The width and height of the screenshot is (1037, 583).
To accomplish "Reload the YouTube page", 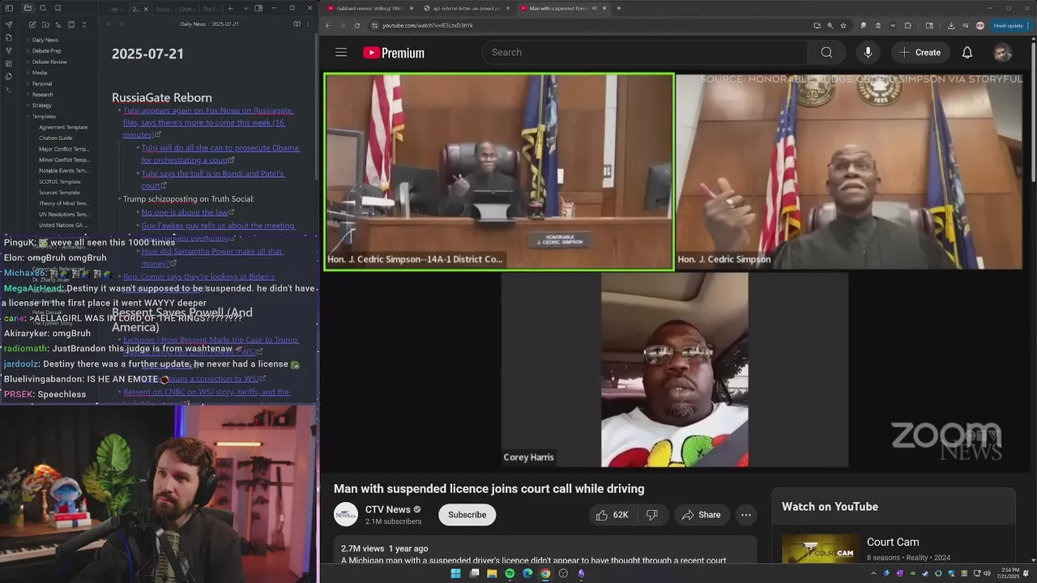I will pyautogui.click(x=357, y=25).
